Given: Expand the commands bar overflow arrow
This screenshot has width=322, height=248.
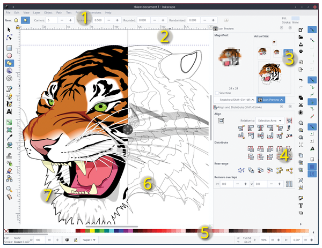Looking at the screenshot, I should point(301,224).
